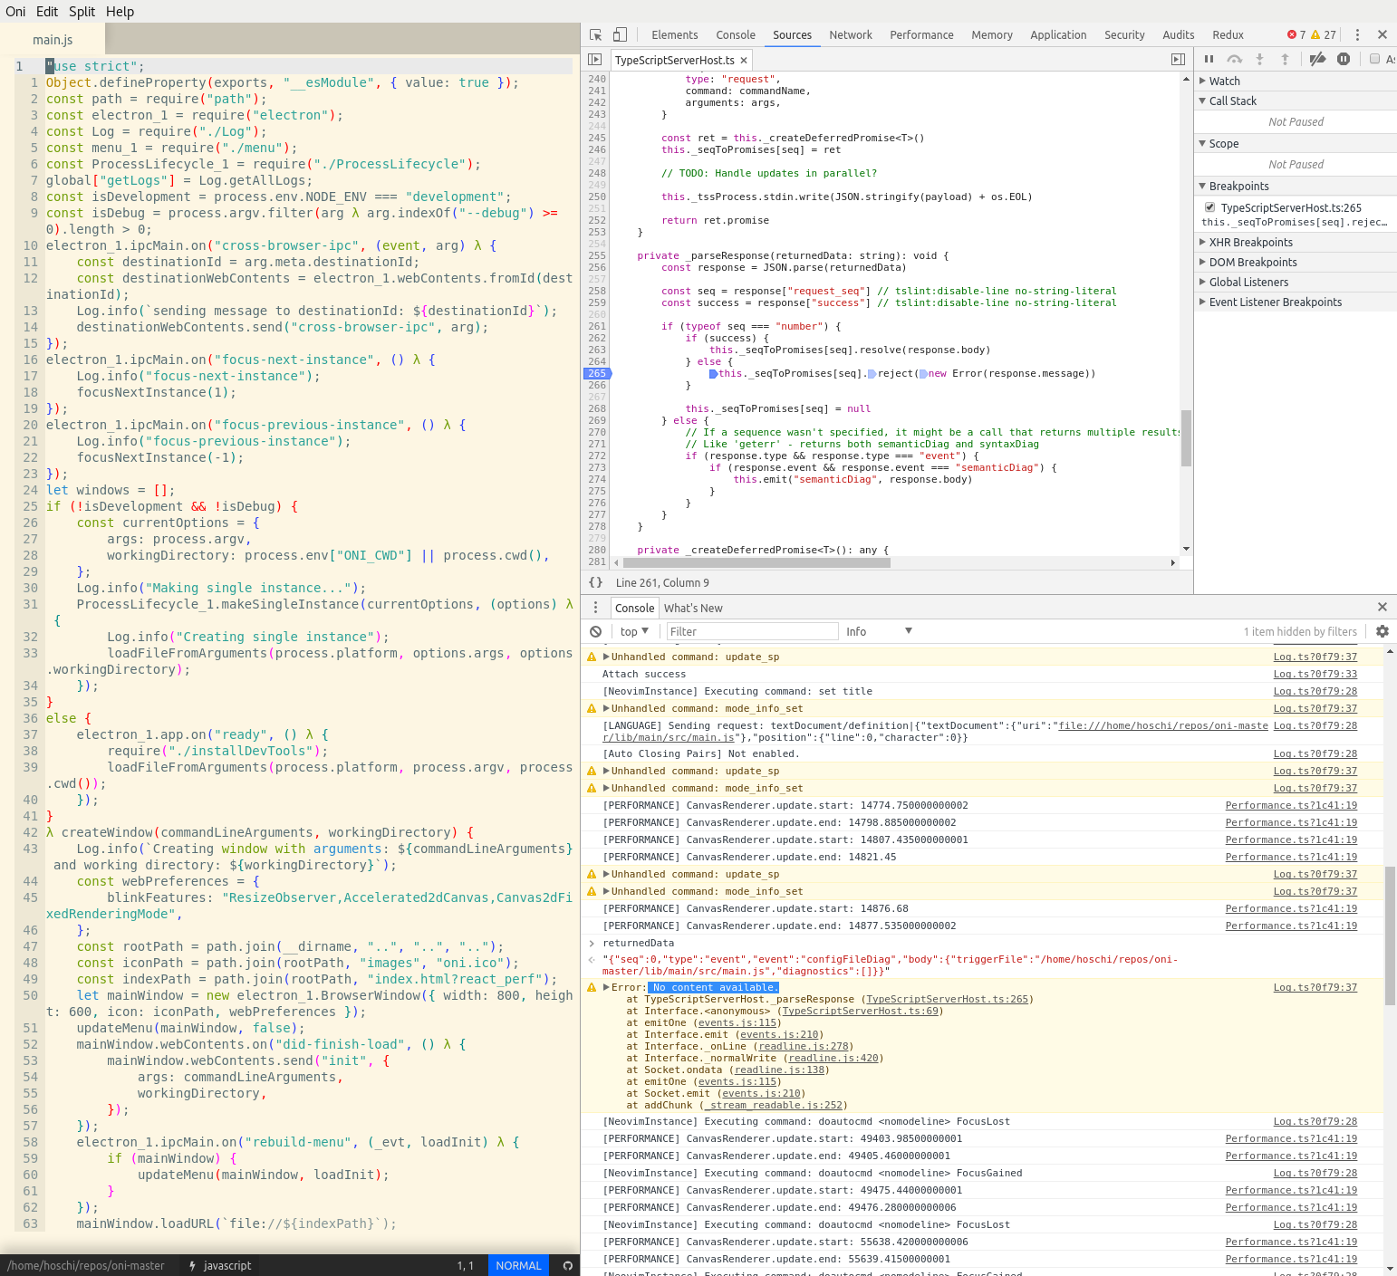Click the source editor vertical scrollbar thumb
Viewport: 1397px width, 1276px height.
1186,437
